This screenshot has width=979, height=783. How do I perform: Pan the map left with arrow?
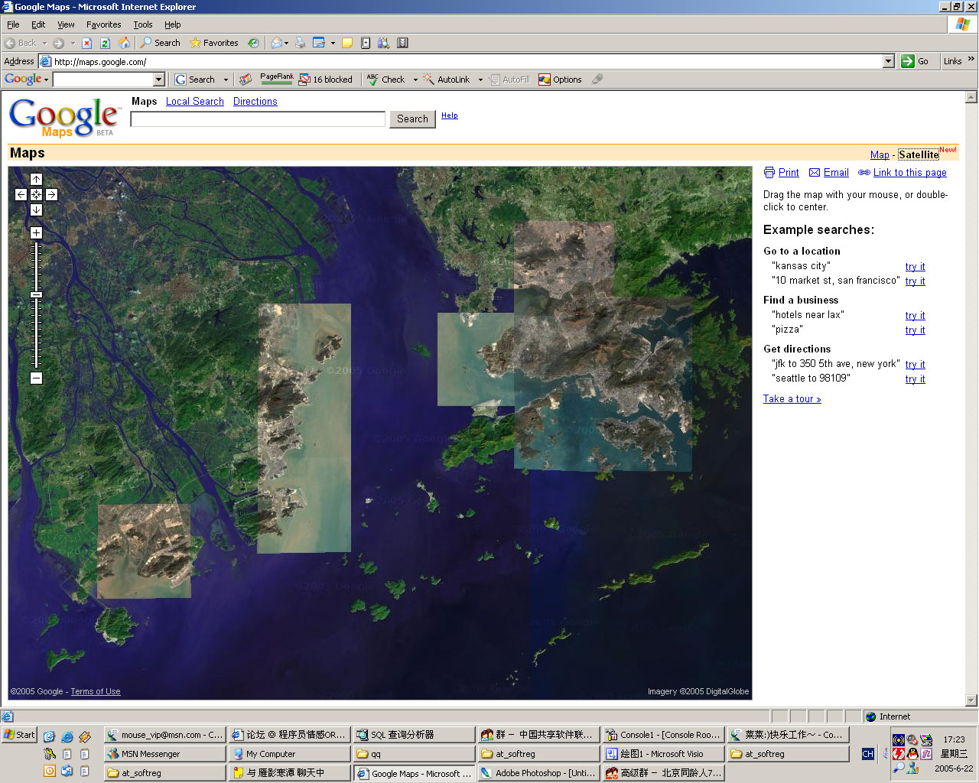[x=21, y=194]
